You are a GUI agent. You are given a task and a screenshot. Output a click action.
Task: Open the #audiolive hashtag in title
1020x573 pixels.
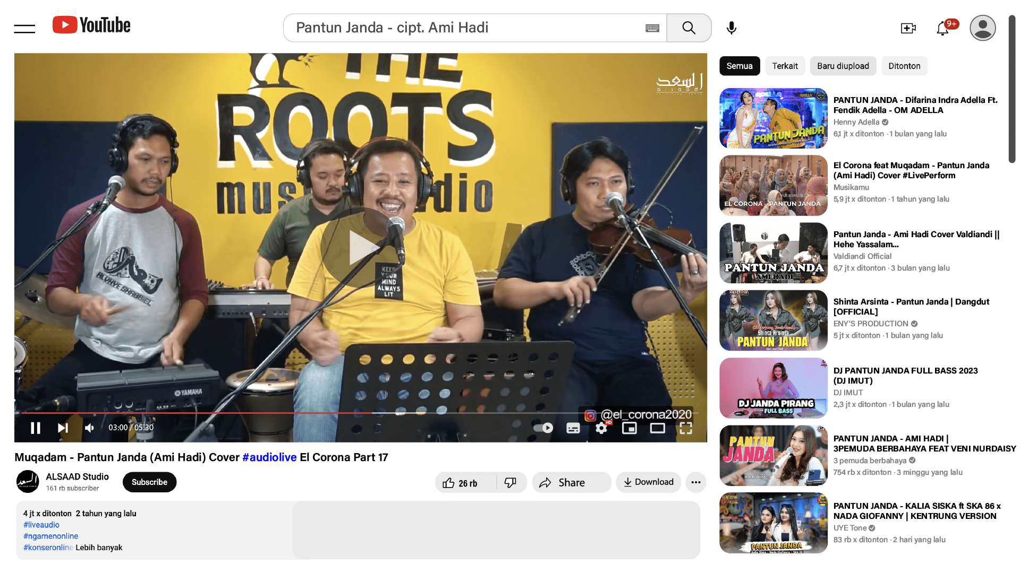tap(269, 457)
